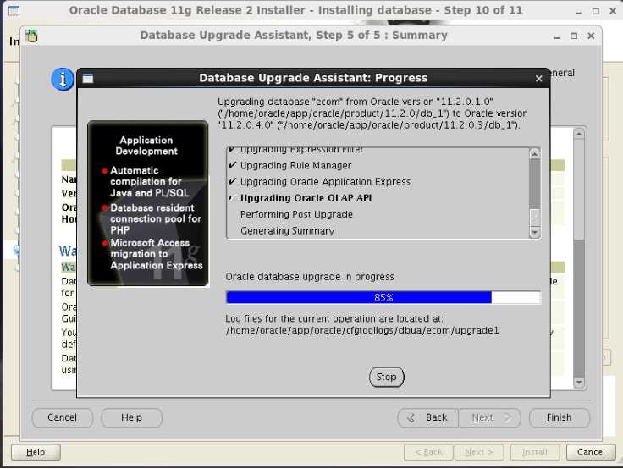Screen dimensions: 623x469
Task: Click the Installer's disabled Back button
Action: (428, 452)
